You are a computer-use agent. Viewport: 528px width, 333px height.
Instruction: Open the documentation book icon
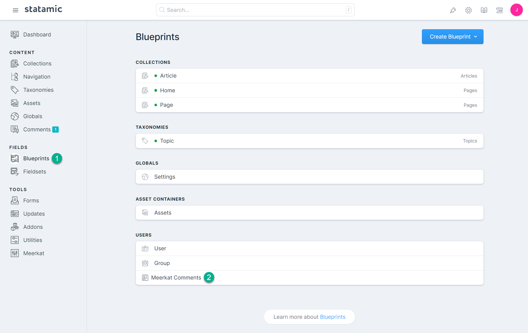[x=484, y=10]
